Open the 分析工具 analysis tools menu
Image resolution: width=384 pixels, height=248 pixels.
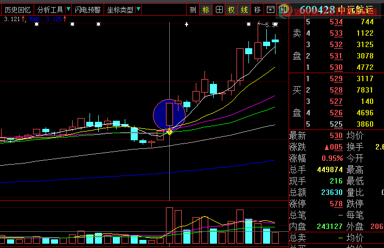pos(50,10)
